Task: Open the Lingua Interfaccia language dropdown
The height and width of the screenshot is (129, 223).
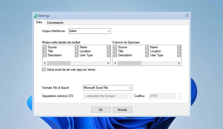Action: [x=90, y=31]
